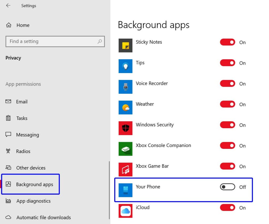
Task: Click the sidebar vertical scrollbar
Action: click(109, 190)
